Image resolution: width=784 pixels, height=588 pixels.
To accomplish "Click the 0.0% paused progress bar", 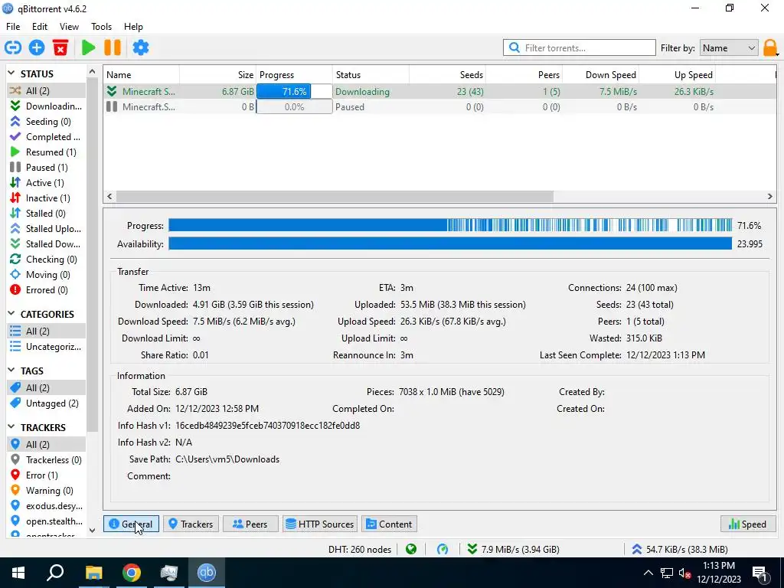I will 295,107.
